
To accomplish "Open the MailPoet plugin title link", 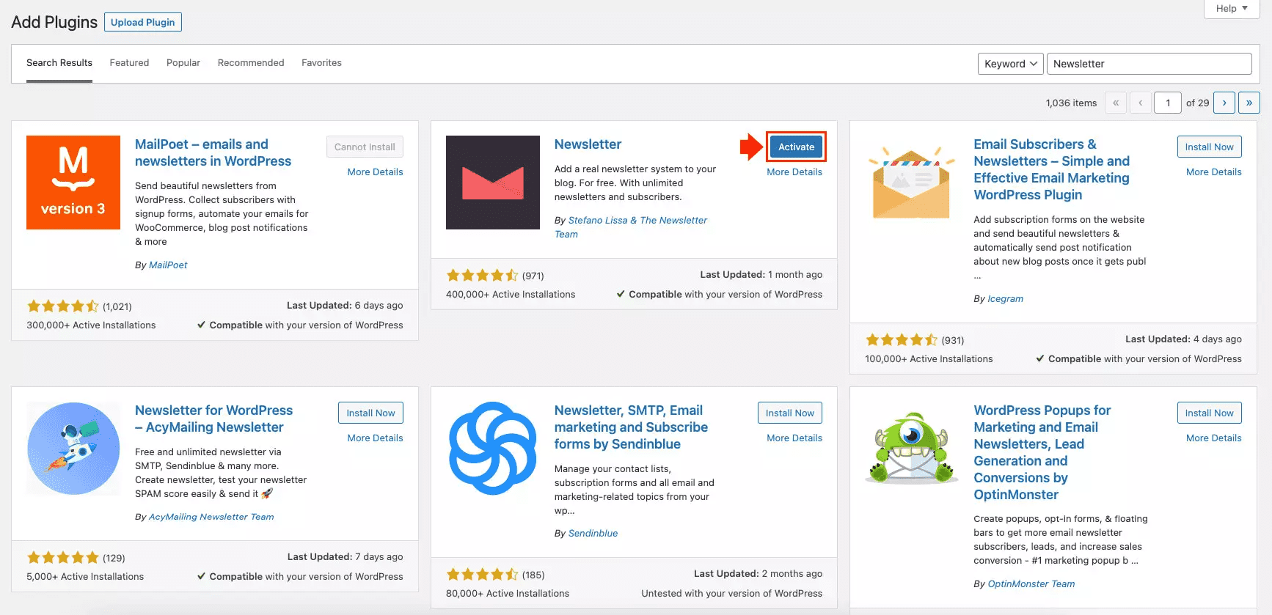I will point(213,152).
